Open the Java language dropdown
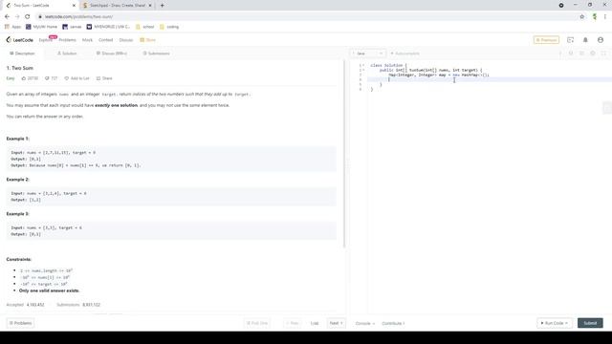The width and height of the screenshot is (612, 344). tap(367, 54)
